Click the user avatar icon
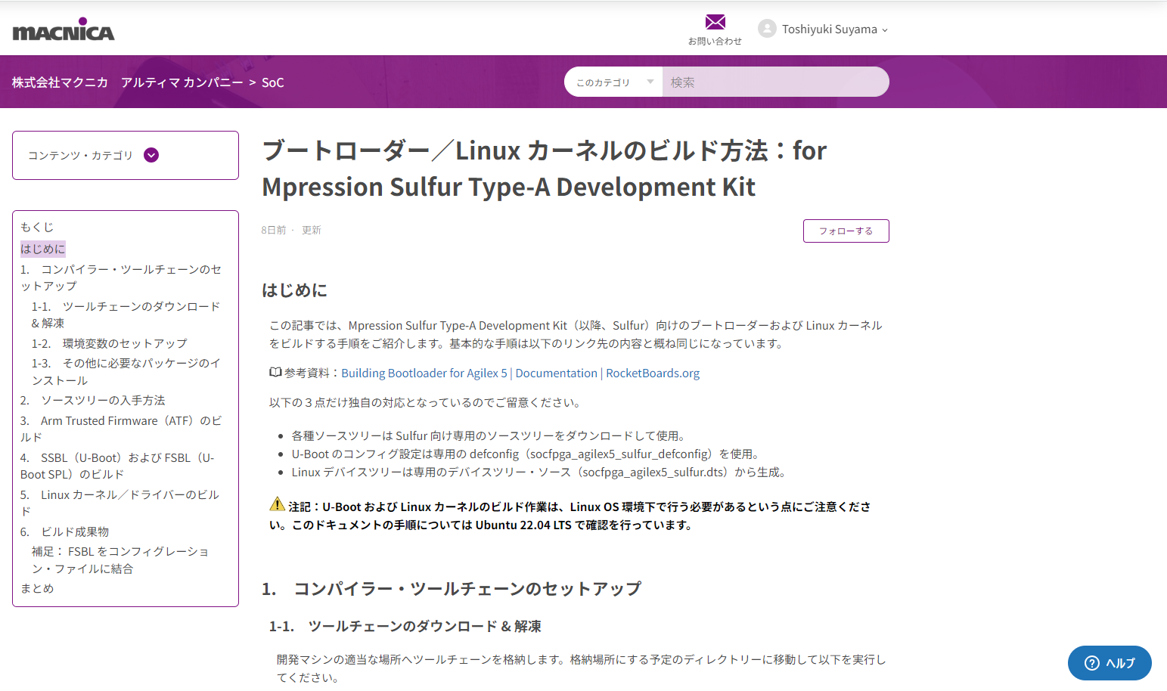The height and width of the screenshot is (691, 1167). click(x=767, y=29)
